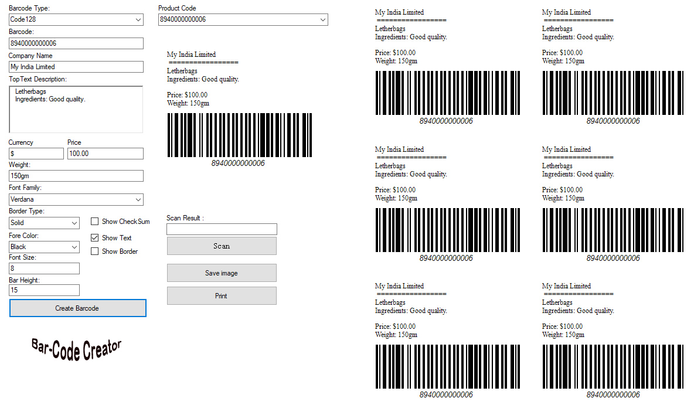Click the Bar-Code Creator logo
Screen dimensions: 694x415
[77, 350]
